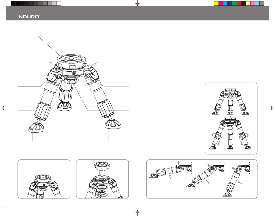The image size is (275, 216).
Task: Pick the light blue swatch in the color bar
Action: pos(257,3)
